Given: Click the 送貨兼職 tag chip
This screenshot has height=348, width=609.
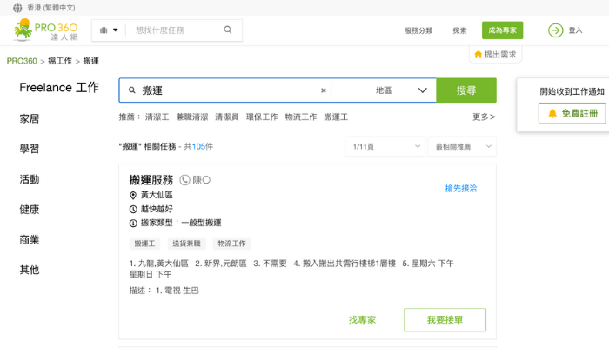Looking at the screenshot, I should click(186, 244).
